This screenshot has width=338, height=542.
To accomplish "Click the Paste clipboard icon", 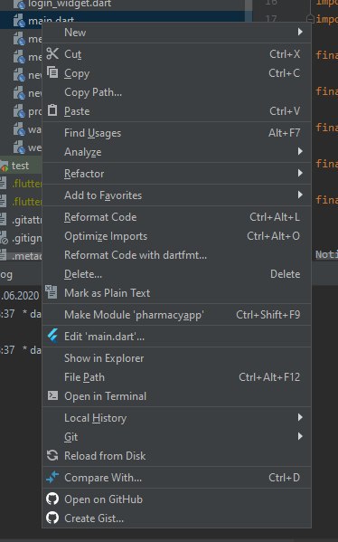I will [52, 109].
